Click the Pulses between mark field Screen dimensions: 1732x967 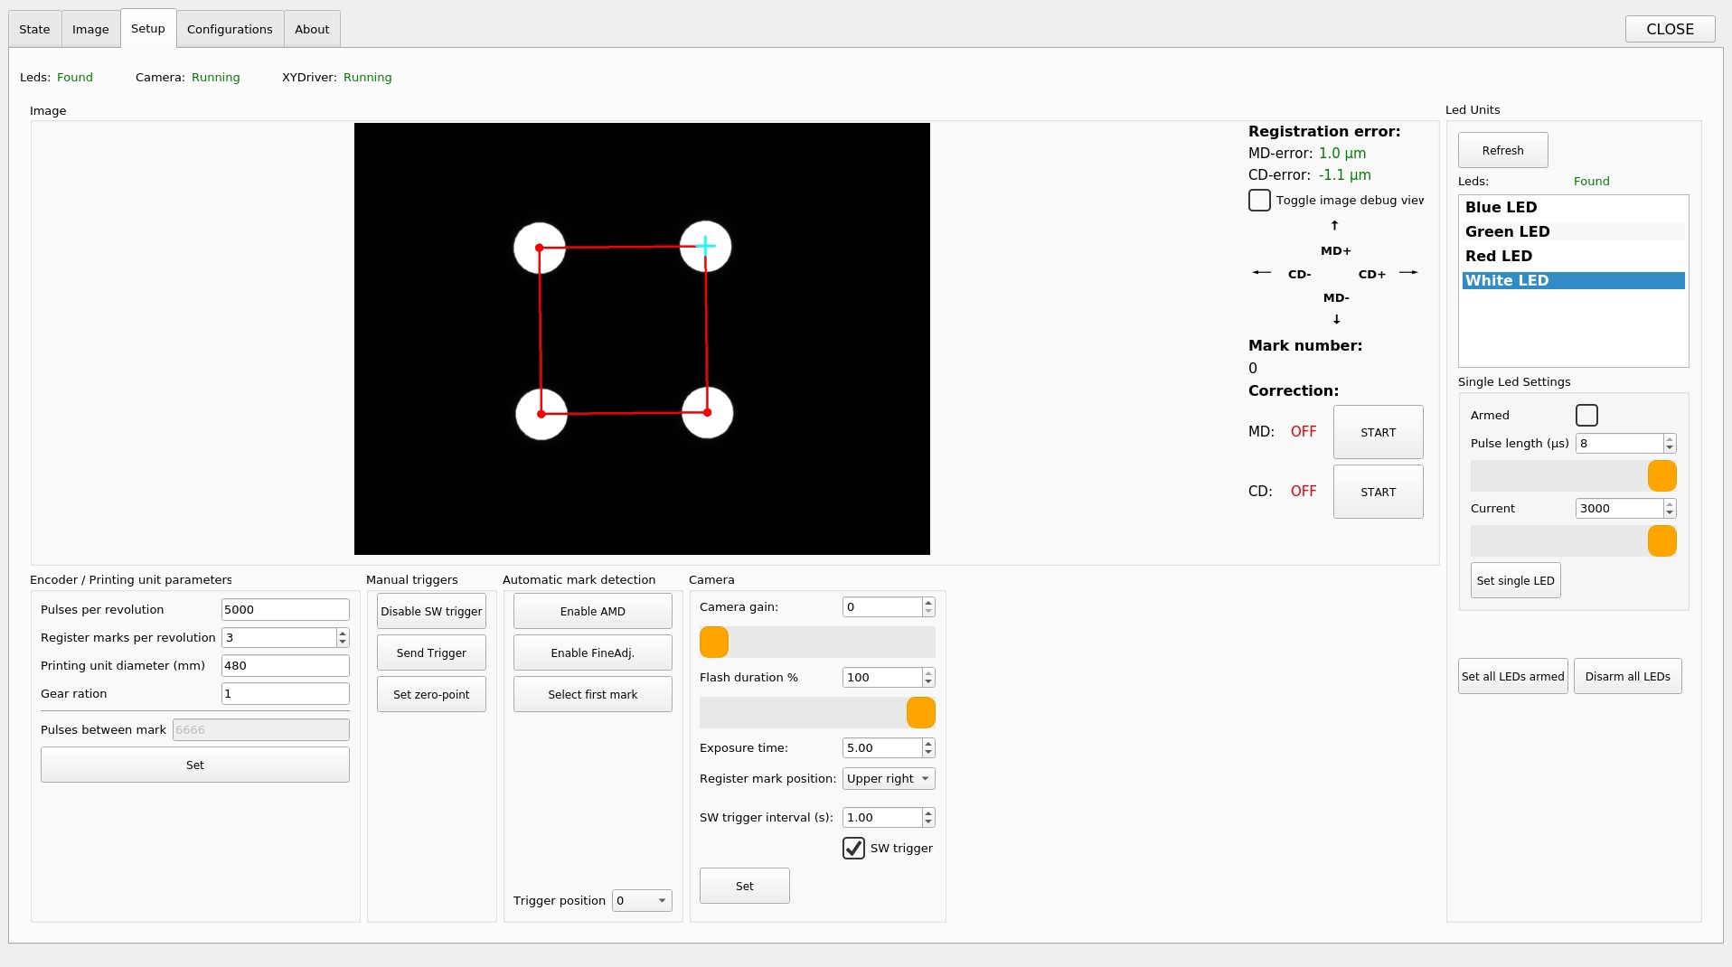coord(260,730)
